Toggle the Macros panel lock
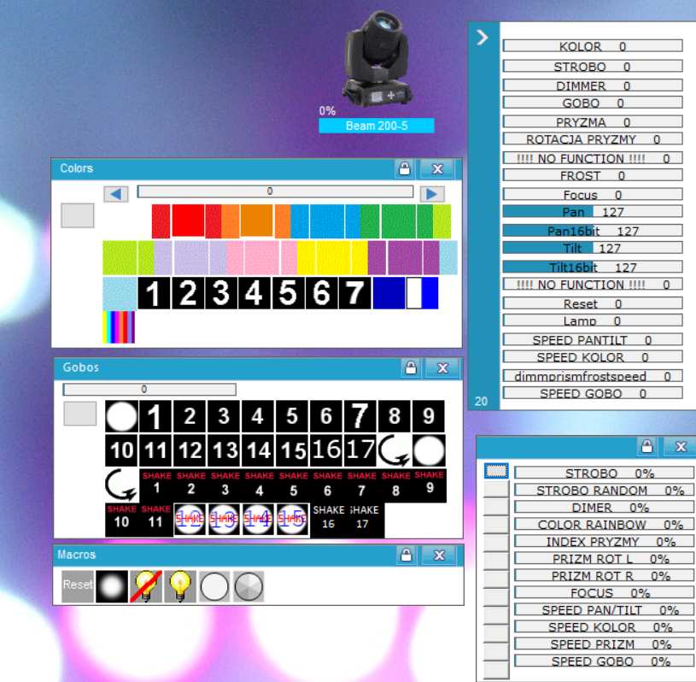This screenshot has width=696, height=682. (406, 555)
